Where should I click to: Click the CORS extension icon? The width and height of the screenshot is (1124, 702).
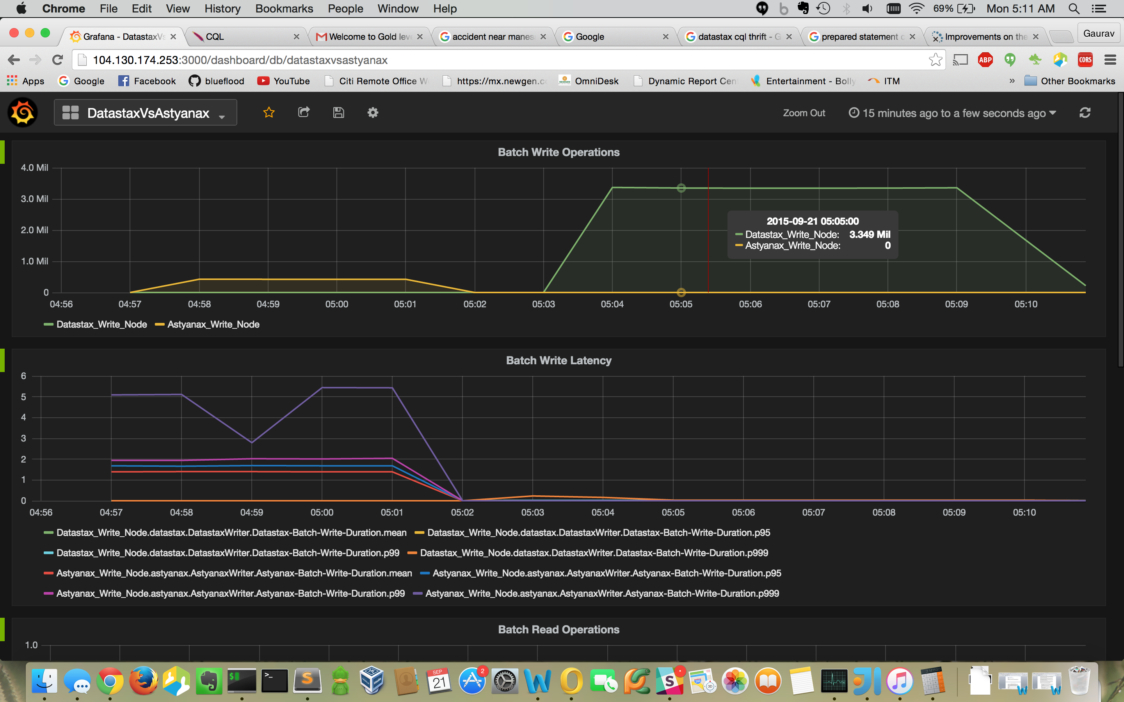pos(1085,60)
